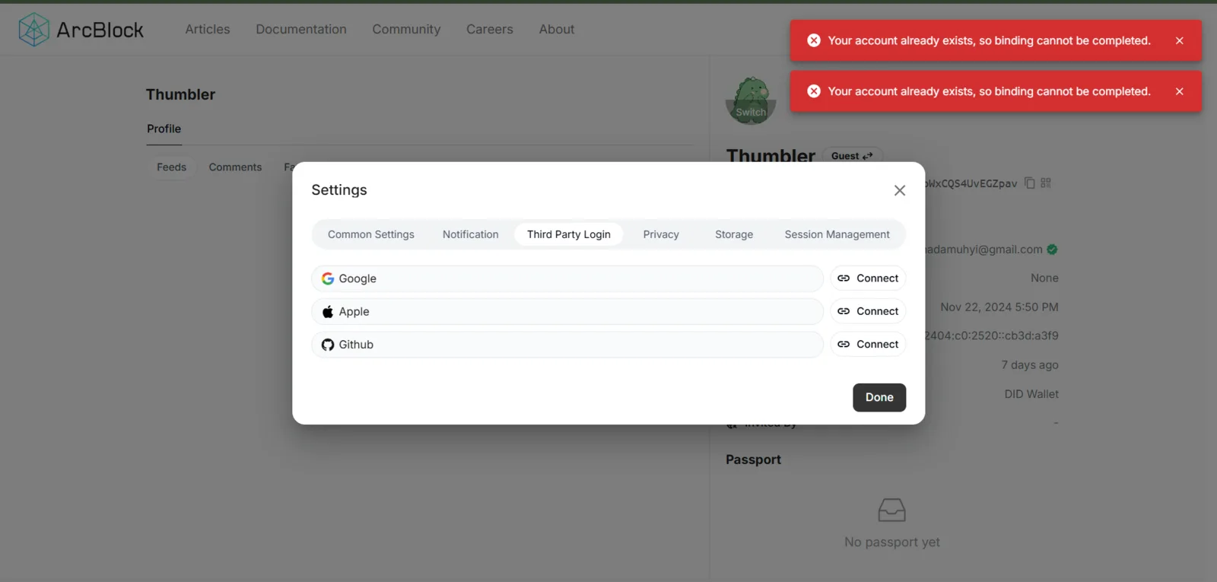Click the Done button
The width and height of the screenshot is (1217, 582).
[879, 397]
